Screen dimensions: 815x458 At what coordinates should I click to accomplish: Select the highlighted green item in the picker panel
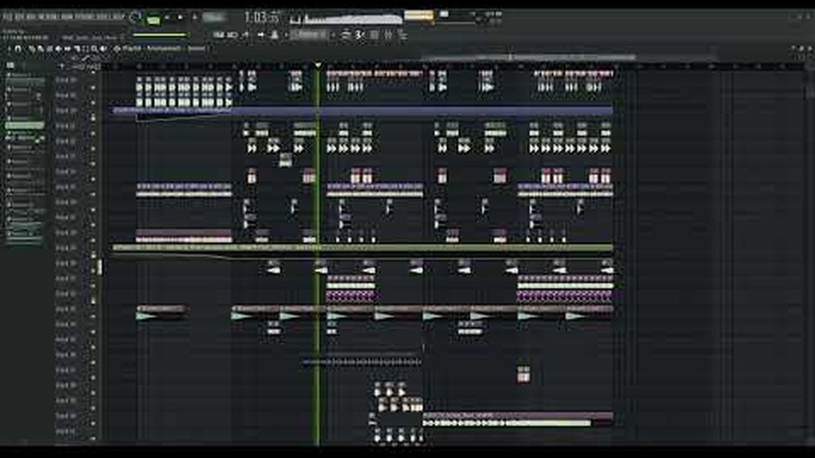click(25, 125)
